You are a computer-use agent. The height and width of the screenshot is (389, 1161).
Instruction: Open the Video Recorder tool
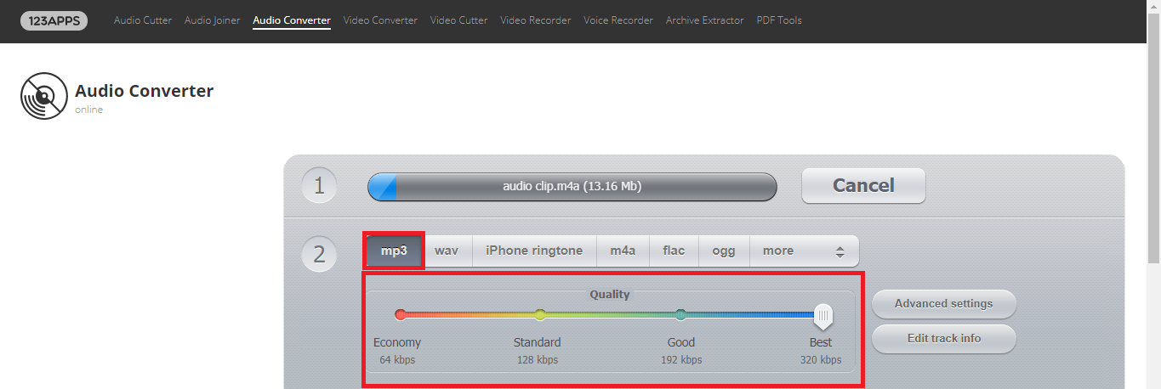point(536,20)
